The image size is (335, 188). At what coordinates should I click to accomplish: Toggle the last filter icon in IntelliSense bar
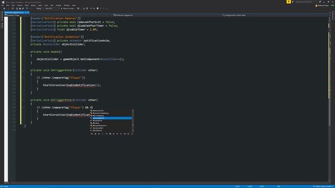point(132,134)
